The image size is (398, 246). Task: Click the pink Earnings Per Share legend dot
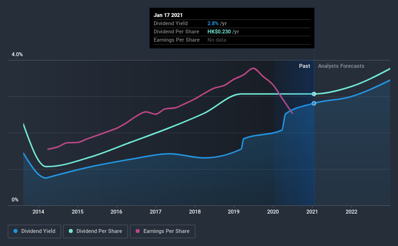tap(138, 231)
